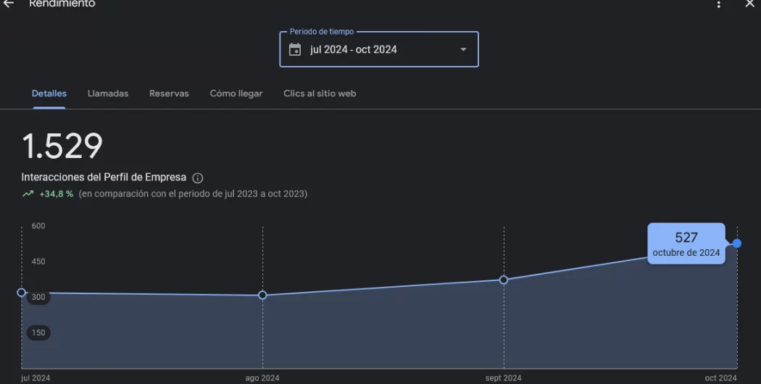This screenshot has height=384, width=761.
Task: Go to the Reservas tab
Action: 169,93
